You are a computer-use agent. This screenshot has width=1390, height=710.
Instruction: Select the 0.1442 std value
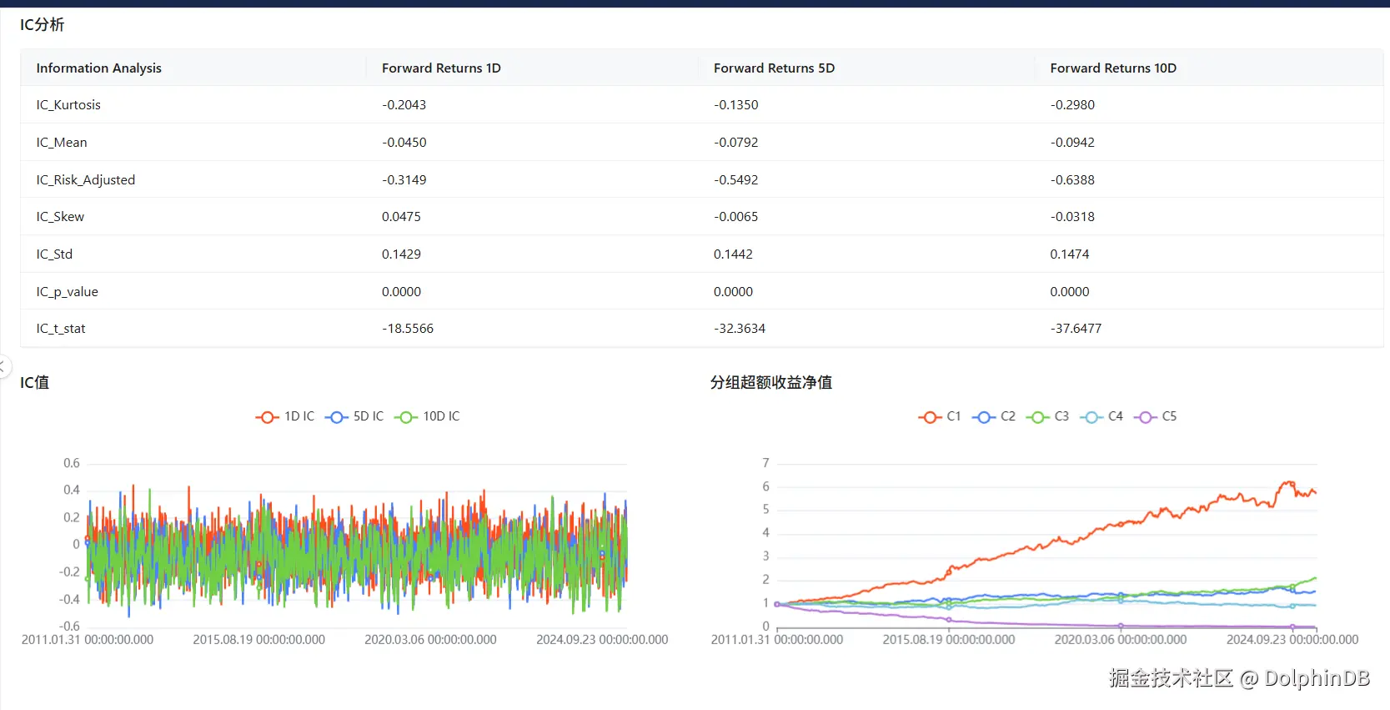pos(733,254)
